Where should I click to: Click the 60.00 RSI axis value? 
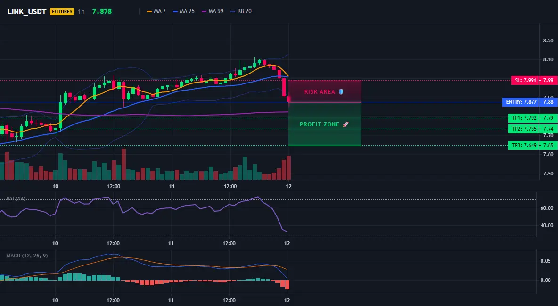[x=547, y=208]
